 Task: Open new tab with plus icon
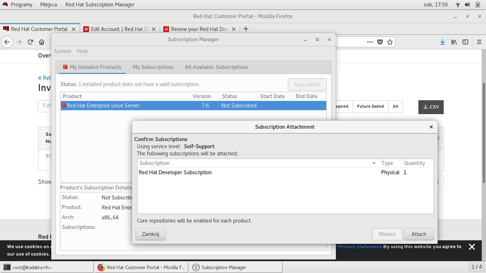click(x=246, y=29)
